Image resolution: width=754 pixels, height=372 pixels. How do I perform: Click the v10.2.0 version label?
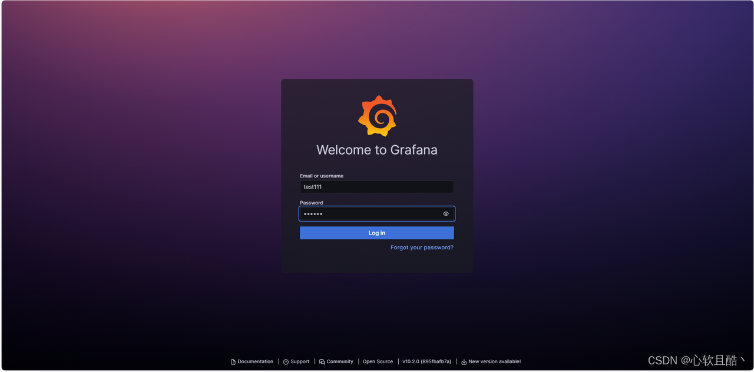click(426, 361)
